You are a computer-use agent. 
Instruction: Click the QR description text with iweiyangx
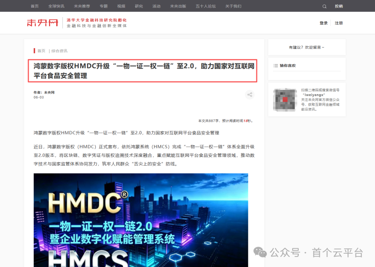(320, 99)
